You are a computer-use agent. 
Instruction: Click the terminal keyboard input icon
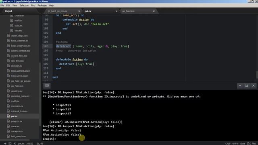(x=47, y=85)
